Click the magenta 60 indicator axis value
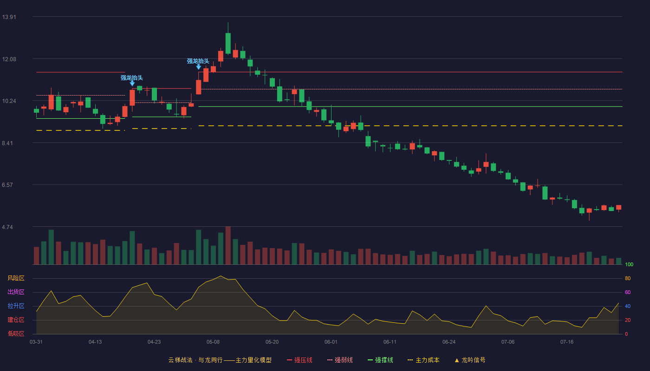The width and height of the screenshot is (650, 371). (x=628, y=292)
